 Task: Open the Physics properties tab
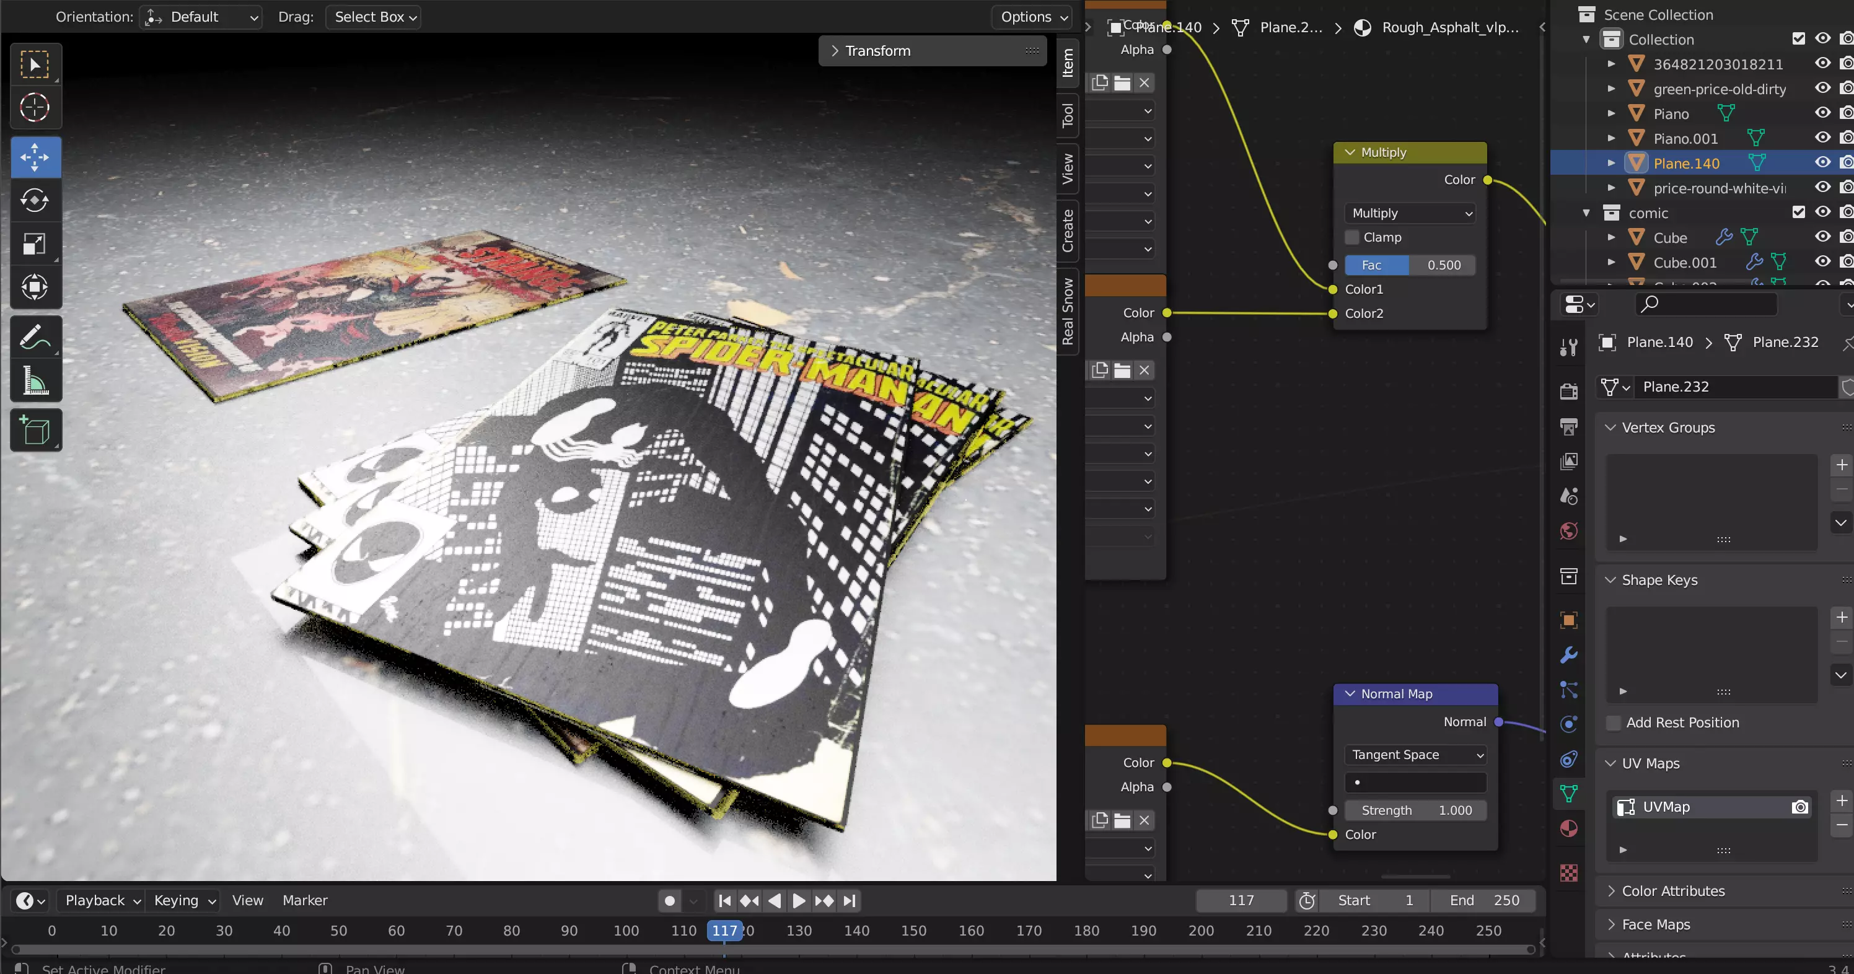1569,724
